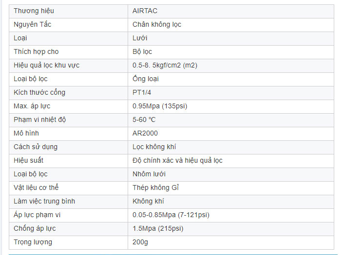Select the PT1/4 port size value
The height and width of the screenshot is (255, 344).
[142, 92]
